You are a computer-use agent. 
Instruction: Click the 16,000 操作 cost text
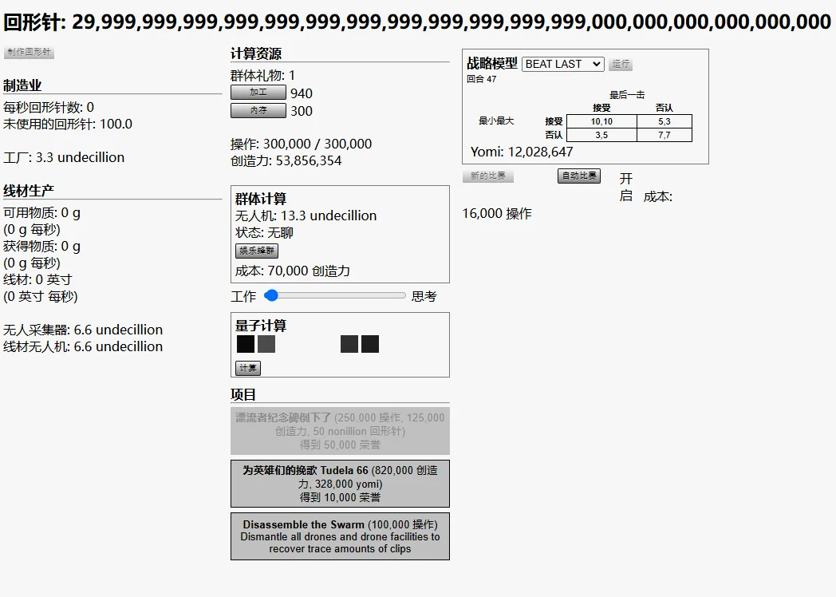pos(497,213)
